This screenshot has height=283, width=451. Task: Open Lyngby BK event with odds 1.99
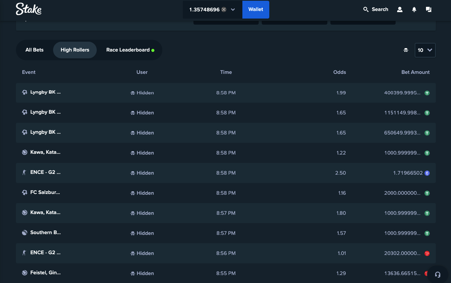46,92
